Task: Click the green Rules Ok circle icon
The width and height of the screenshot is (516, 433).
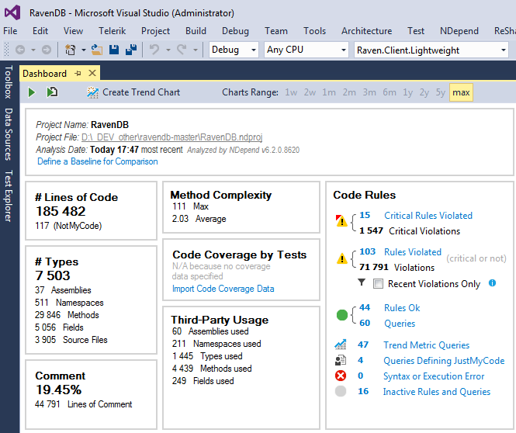Action: (x=342, y=315)
